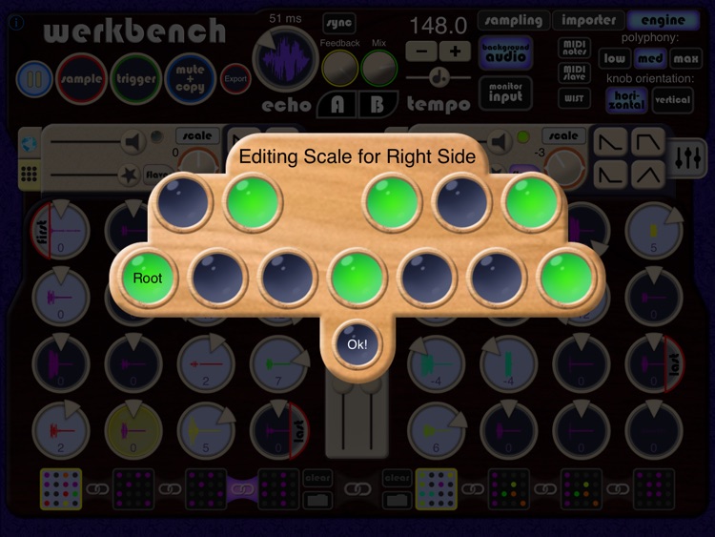The width and height of the screenshot is (715, 537).
Task: Set polyphony to max
Action: pos(685,58)
